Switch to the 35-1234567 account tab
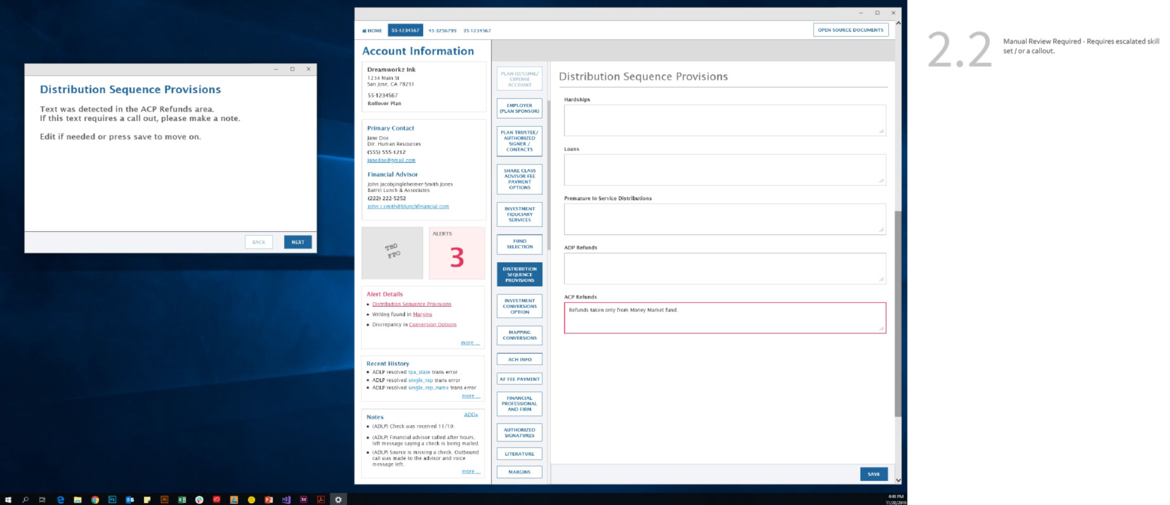This screenshot has height=505, width=1170. 477,30
